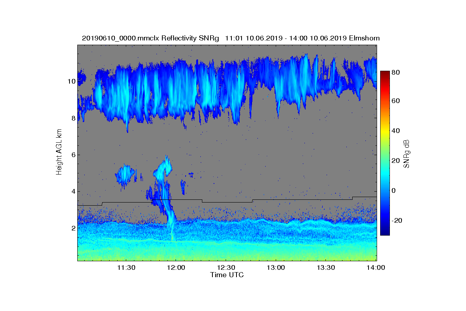Screen dimensions: 466x311
Task: Click the SNRg colorbar gradient
Action: (x=385, y=153)
